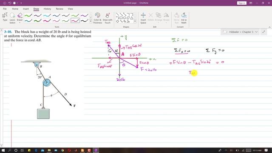Open the Eraser options dropdown arrow
Viewport: 272px width, 153px height.
20,23
